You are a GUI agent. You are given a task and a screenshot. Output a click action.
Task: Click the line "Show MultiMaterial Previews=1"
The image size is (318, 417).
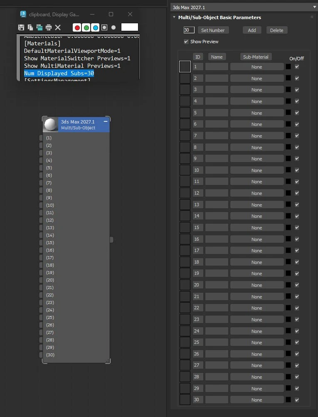tap(72, 66)
